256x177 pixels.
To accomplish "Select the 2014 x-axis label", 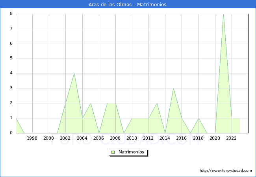I will (x=165, y=138).
